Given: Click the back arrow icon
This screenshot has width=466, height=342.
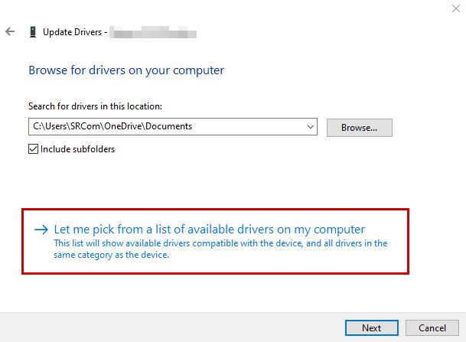Looking at the screenshot, I should pyautogui.click(x=10, y=32).
